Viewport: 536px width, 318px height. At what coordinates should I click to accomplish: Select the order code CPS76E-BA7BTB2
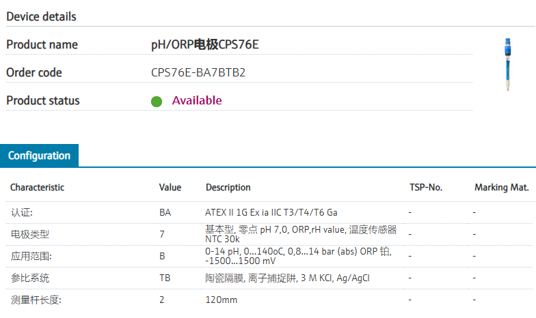pyautogui.click(x=198, y=72)
